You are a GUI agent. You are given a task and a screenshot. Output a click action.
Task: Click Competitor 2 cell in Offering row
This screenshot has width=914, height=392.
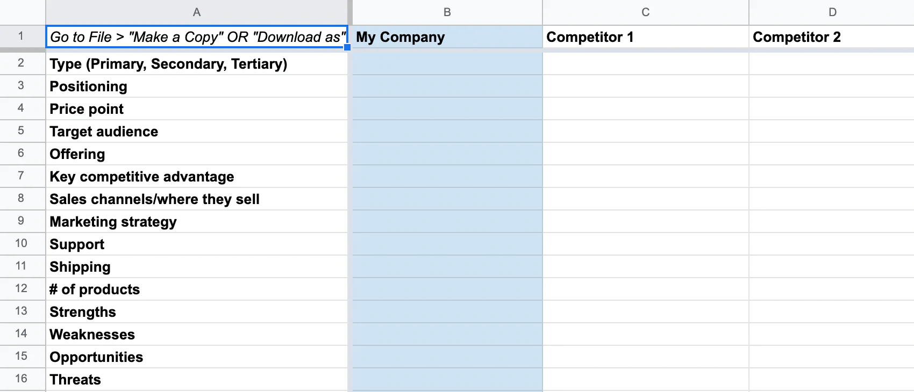pos(832,154)
